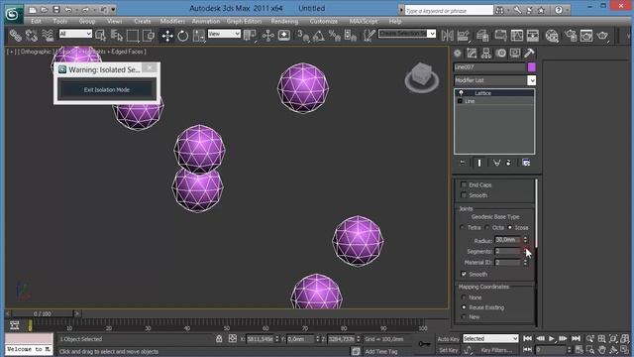Select the Octa geodesic base type
This screenshot has width=634, height=357.
[x=487, y=227]
